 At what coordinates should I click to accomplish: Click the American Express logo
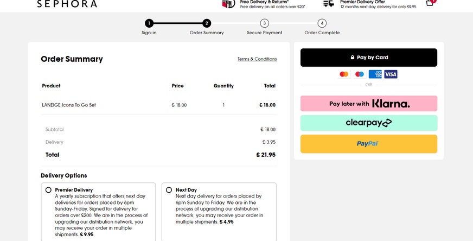(375, 74)
